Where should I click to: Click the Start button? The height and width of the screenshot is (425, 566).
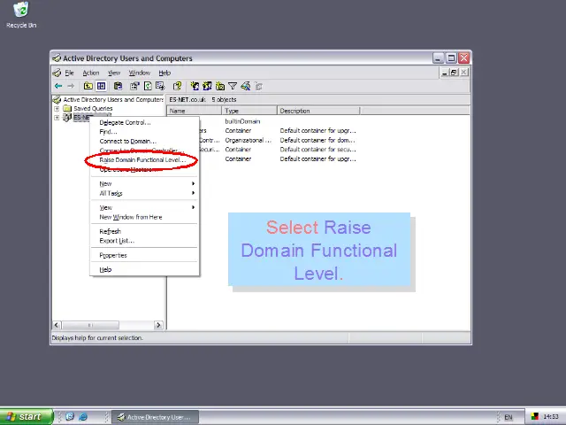(26, 417)
